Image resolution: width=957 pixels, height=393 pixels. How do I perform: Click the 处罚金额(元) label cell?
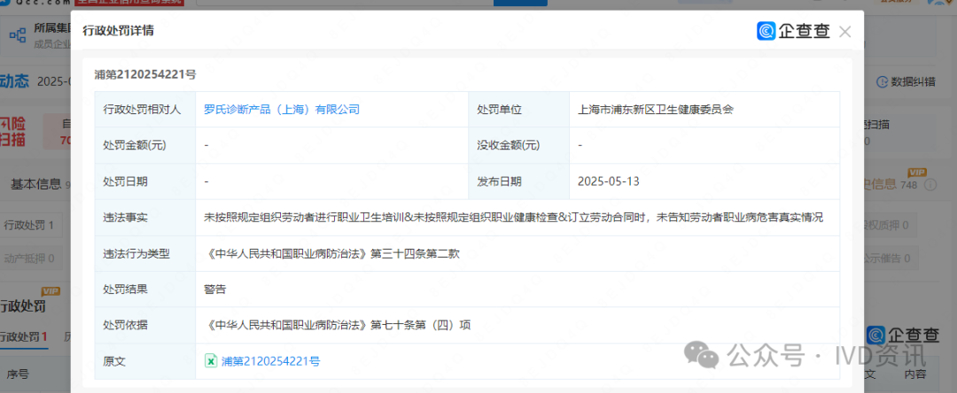click(x=145, y=145)
